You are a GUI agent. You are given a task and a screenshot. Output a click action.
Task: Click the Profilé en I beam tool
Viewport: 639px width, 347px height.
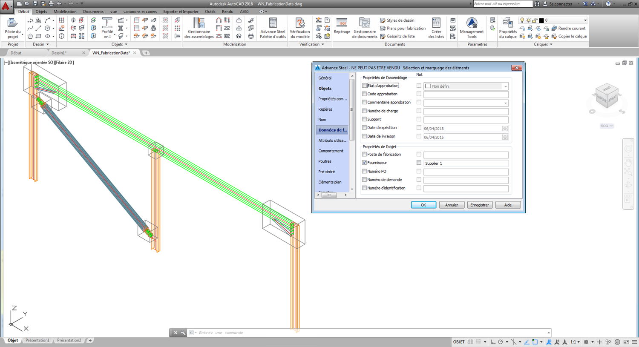click(x=107, y=28)
